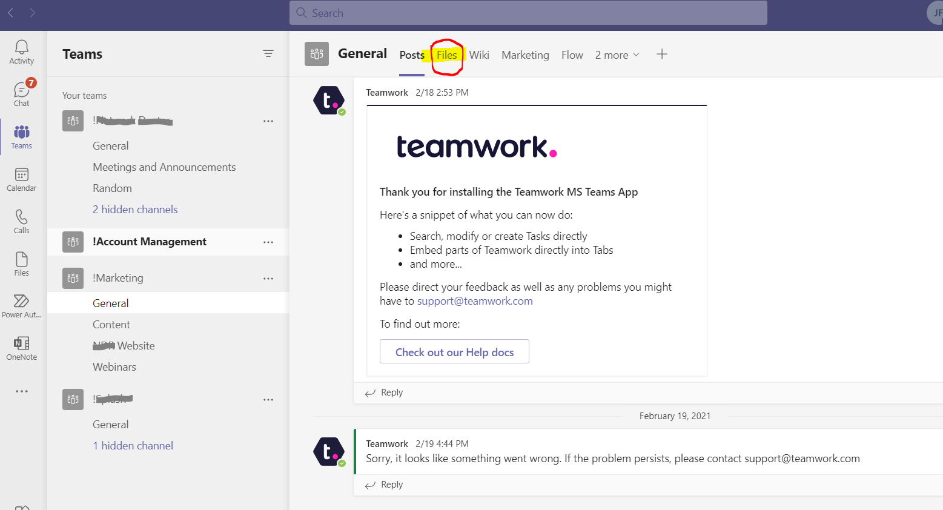Expand the 2 more tabs dropdown
This screenshot has width=943, height=510.
tap(617, 55)
